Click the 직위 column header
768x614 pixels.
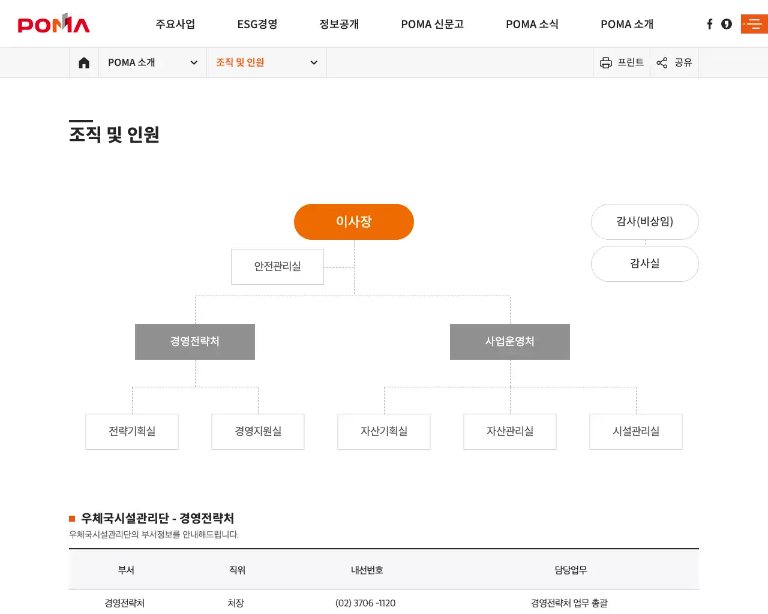click(237, 570)
